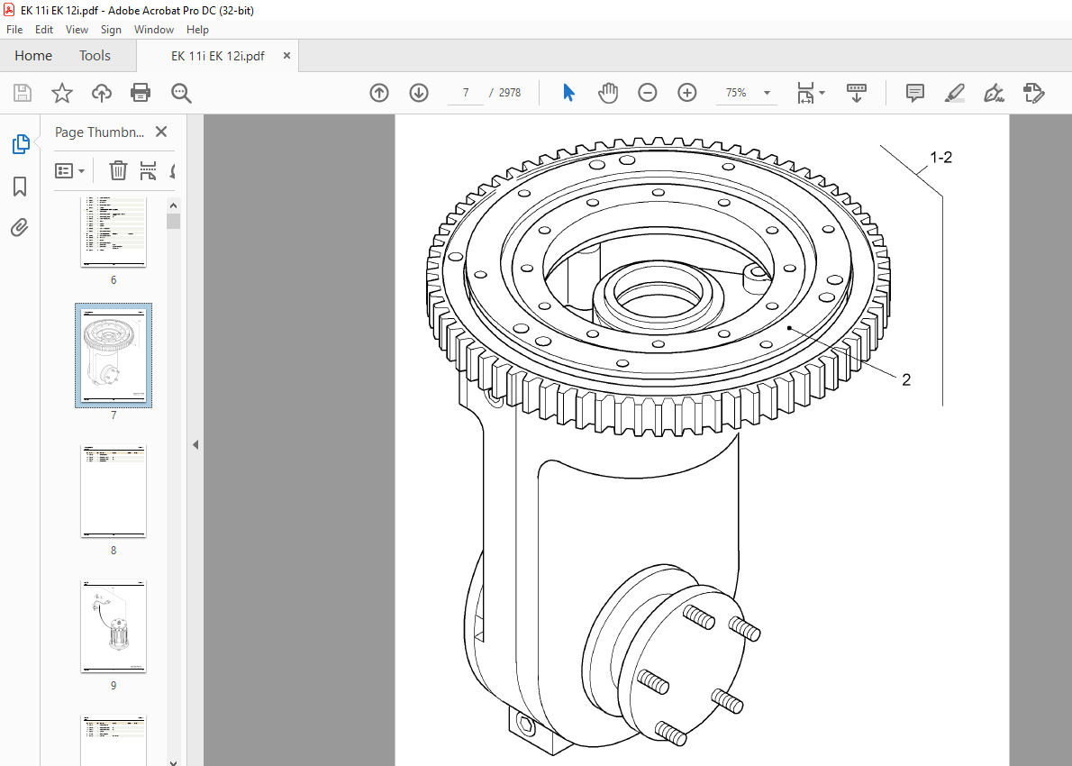Open thumbnail options menu dropdown
Image resolution: width=1072 pixels, height=766 pixels.
click(x=69, y=170)
